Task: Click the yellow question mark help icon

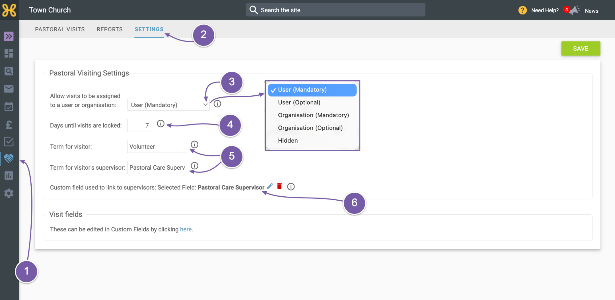Action: [522, 10]
